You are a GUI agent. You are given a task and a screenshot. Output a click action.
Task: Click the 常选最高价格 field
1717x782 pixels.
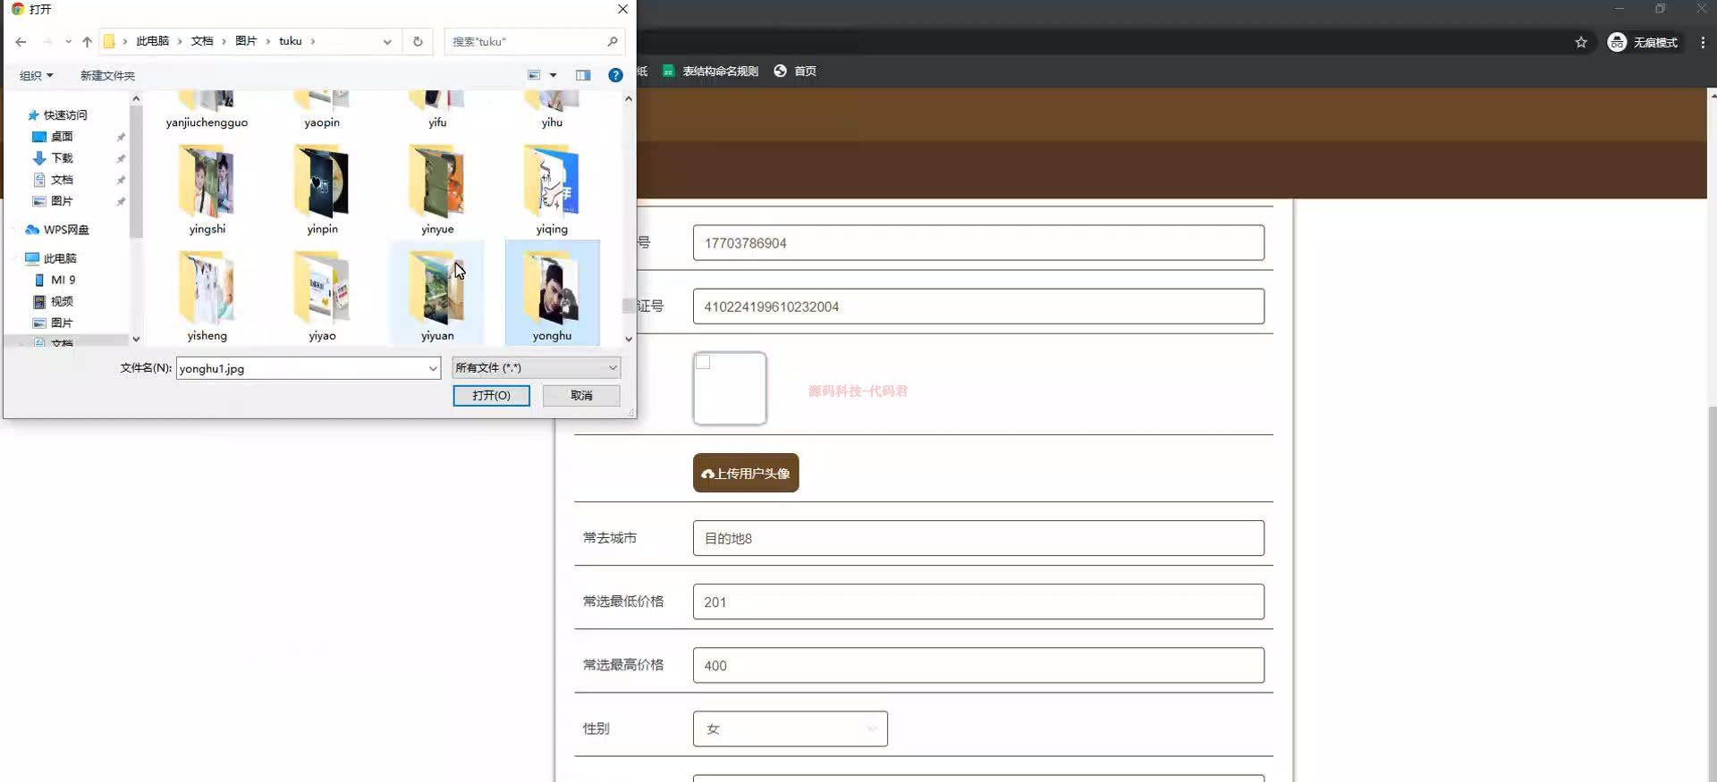point(978,665)
